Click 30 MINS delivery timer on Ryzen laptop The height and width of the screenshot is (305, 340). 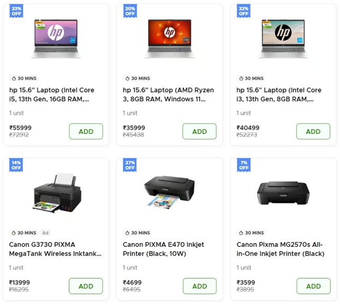coord(137,78)
